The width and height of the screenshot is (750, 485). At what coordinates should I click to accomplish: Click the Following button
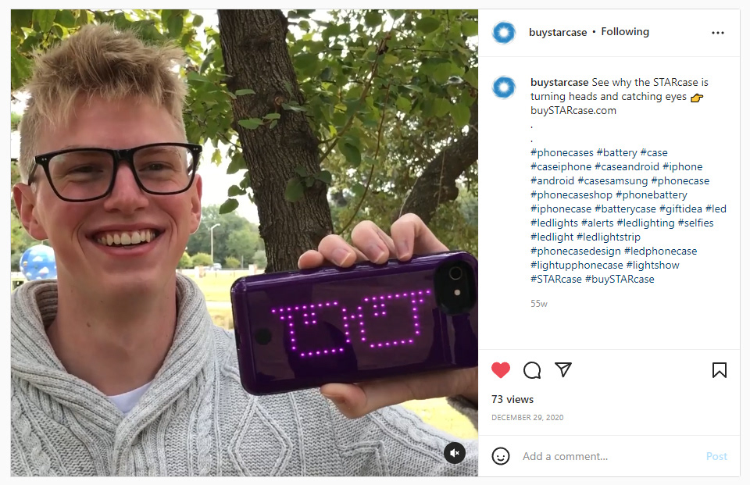tap(625, 31)
